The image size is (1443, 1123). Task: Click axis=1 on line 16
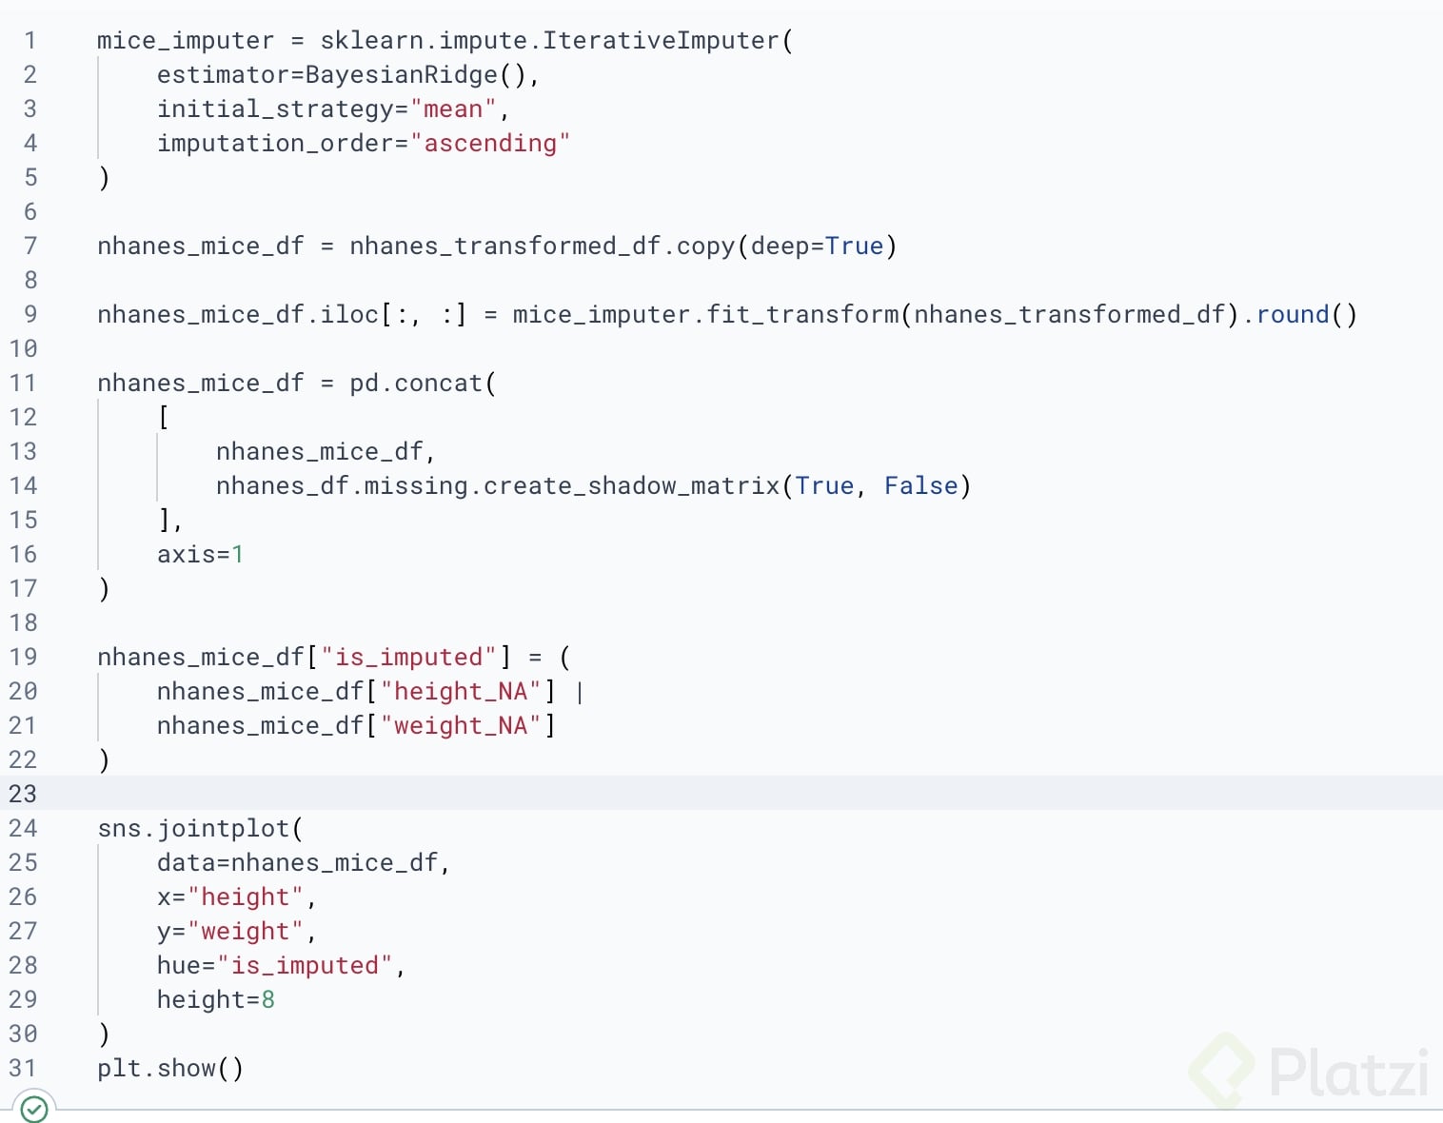click(x=201, y=555)
